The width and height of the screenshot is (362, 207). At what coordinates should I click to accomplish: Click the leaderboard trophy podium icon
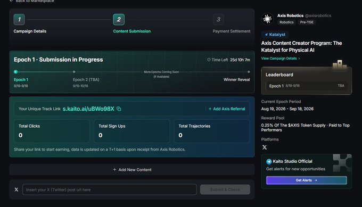pyautogui.click(x=340, y=64)
